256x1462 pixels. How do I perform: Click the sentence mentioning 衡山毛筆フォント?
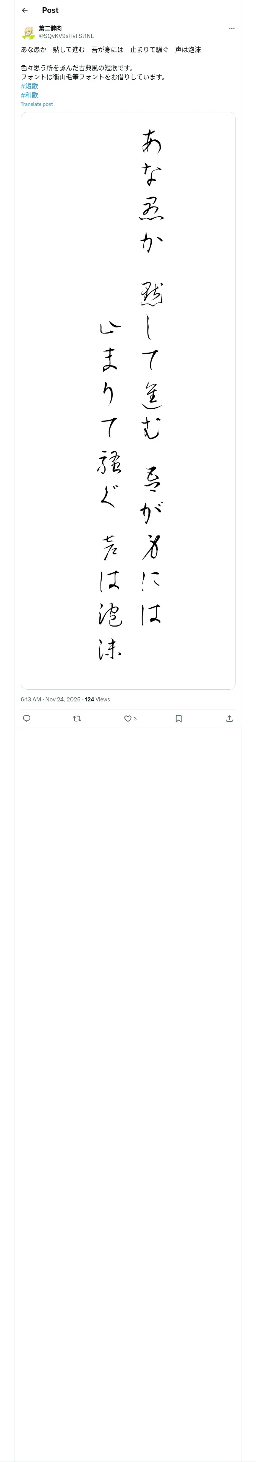[94, 77]
